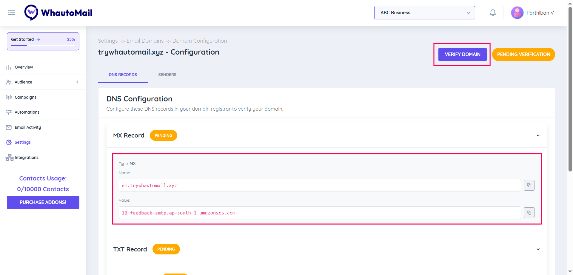Image resolution: width=573 pixels, height=275 pixels.
Task: Copy the MX record Value field
Action: pos(529,212)
